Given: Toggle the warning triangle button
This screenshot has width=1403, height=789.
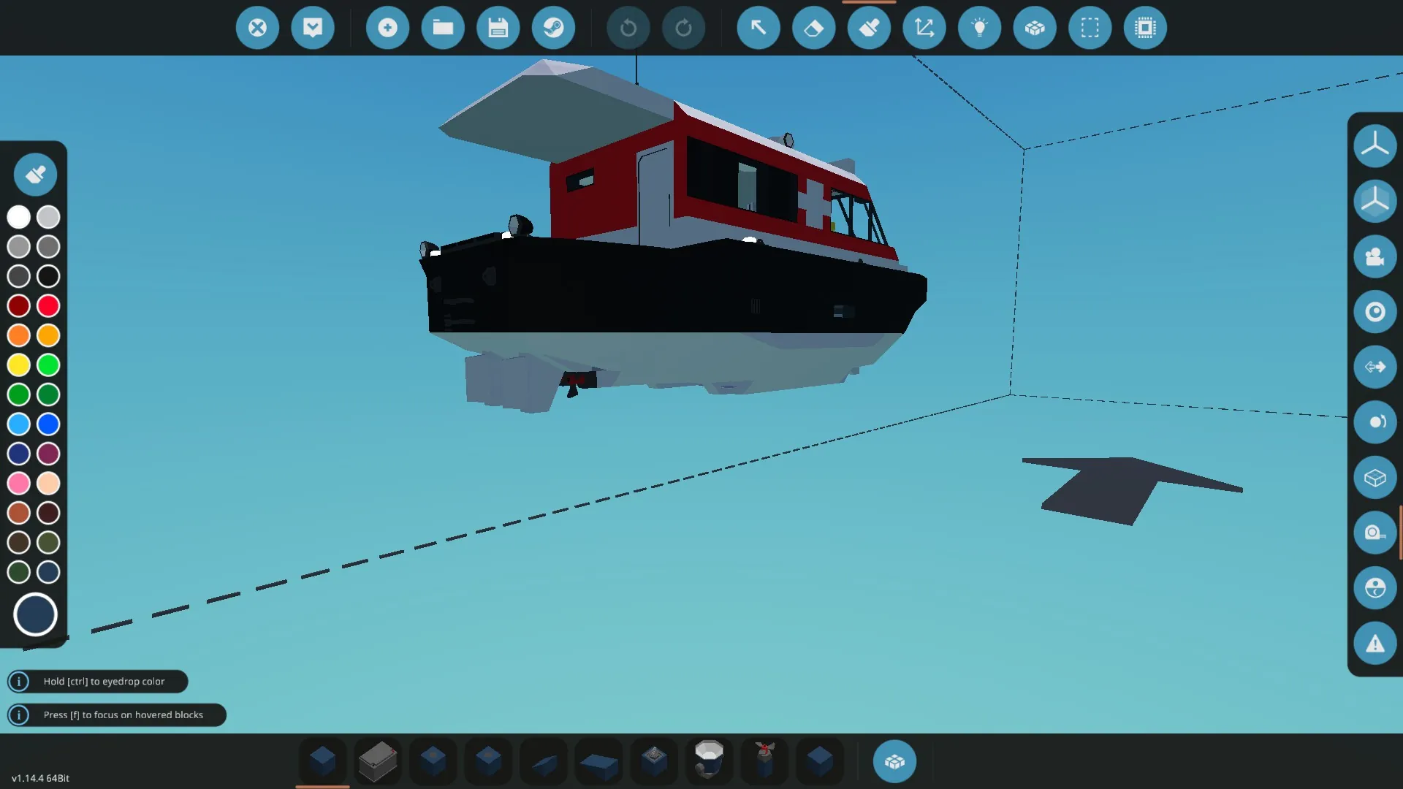Looking at the screenshot, I should (1375, 644).
